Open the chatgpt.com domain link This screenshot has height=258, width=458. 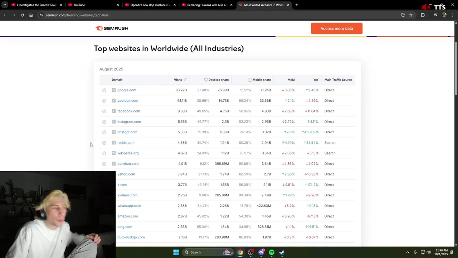(127, 132)
